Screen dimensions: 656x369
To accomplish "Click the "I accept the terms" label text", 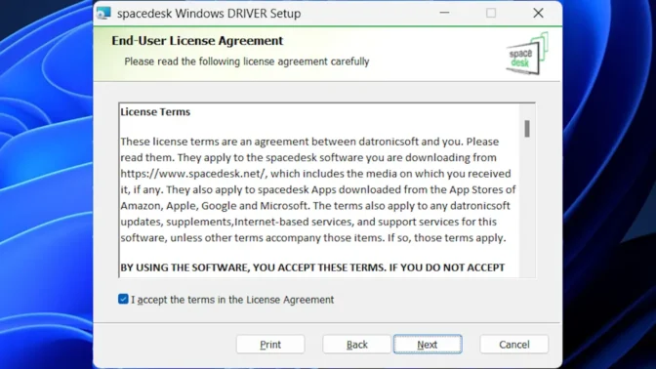I will 232,300.
